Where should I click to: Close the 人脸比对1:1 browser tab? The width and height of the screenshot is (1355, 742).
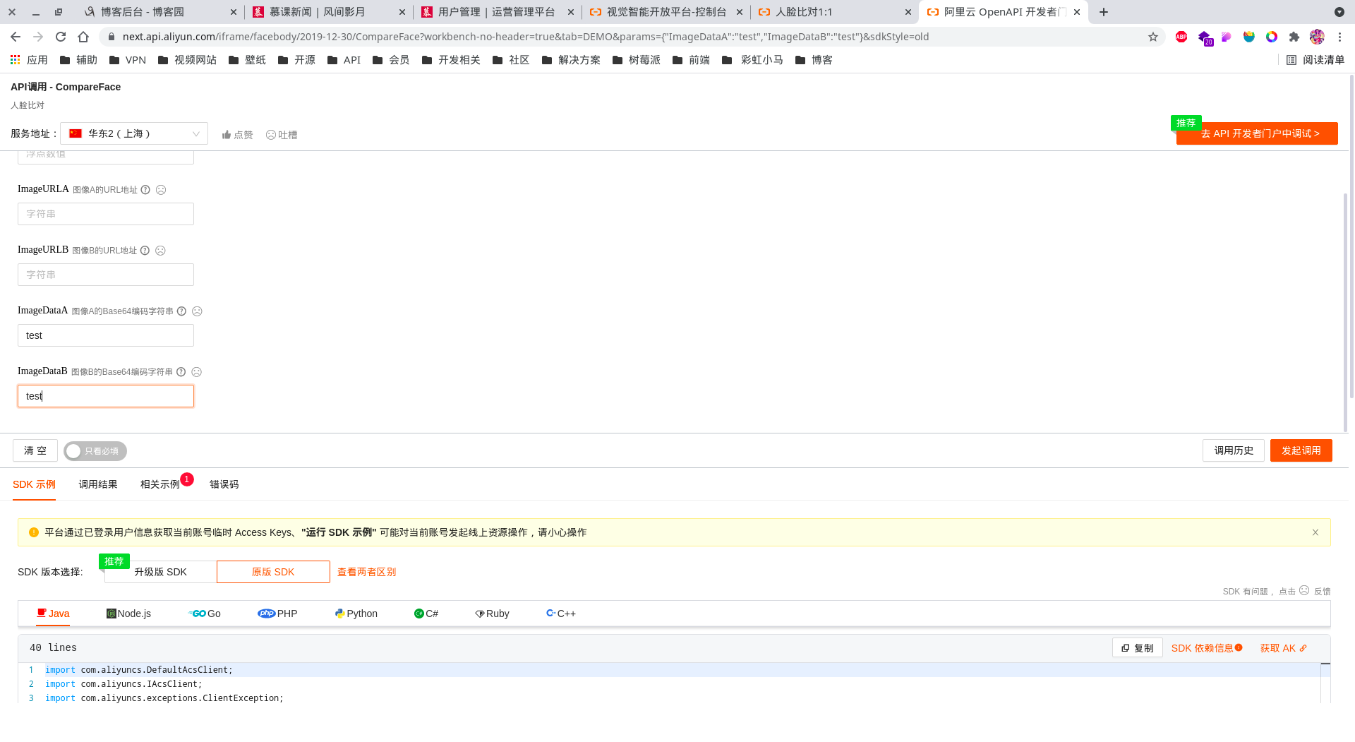click(x=908, y=12)
